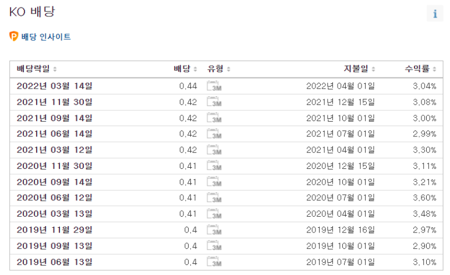This screenshot has height=275, width=450.
Task: Click payment date 2021년 04월 01일
Action: coord(341,150)
